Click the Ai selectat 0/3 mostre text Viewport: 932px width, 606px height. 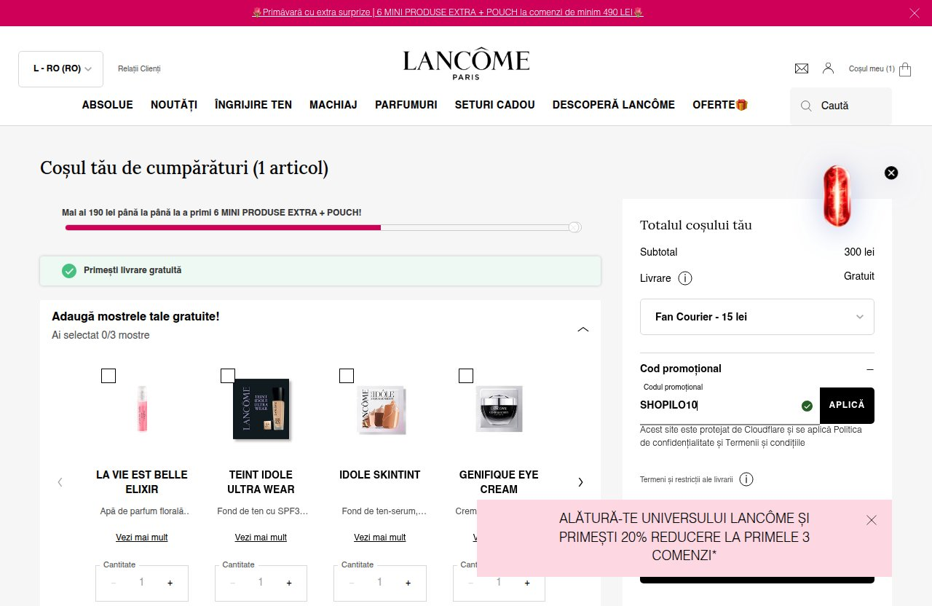(100, 335)
